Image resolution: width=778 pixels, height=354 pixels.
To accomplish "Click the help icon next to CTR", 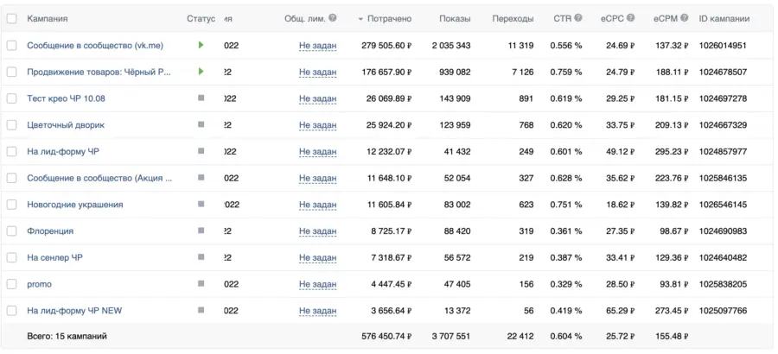I will (578, 18).
